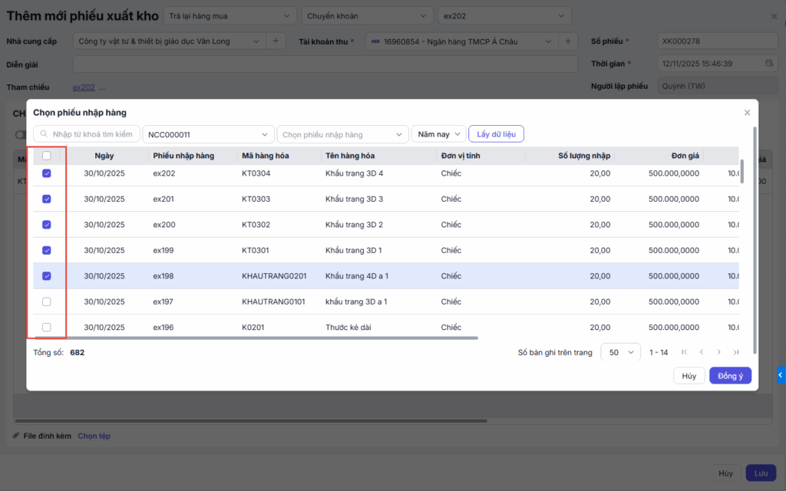Expand the Chọn phiếu nhập hàng dropdown
786x491 pixels.
(x=342, y=134)
